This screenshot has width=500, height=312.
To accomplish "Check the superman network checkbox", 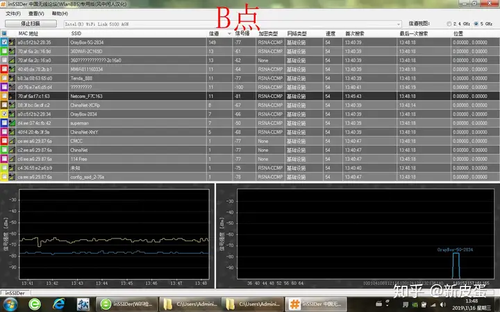I will pos(4,123).
